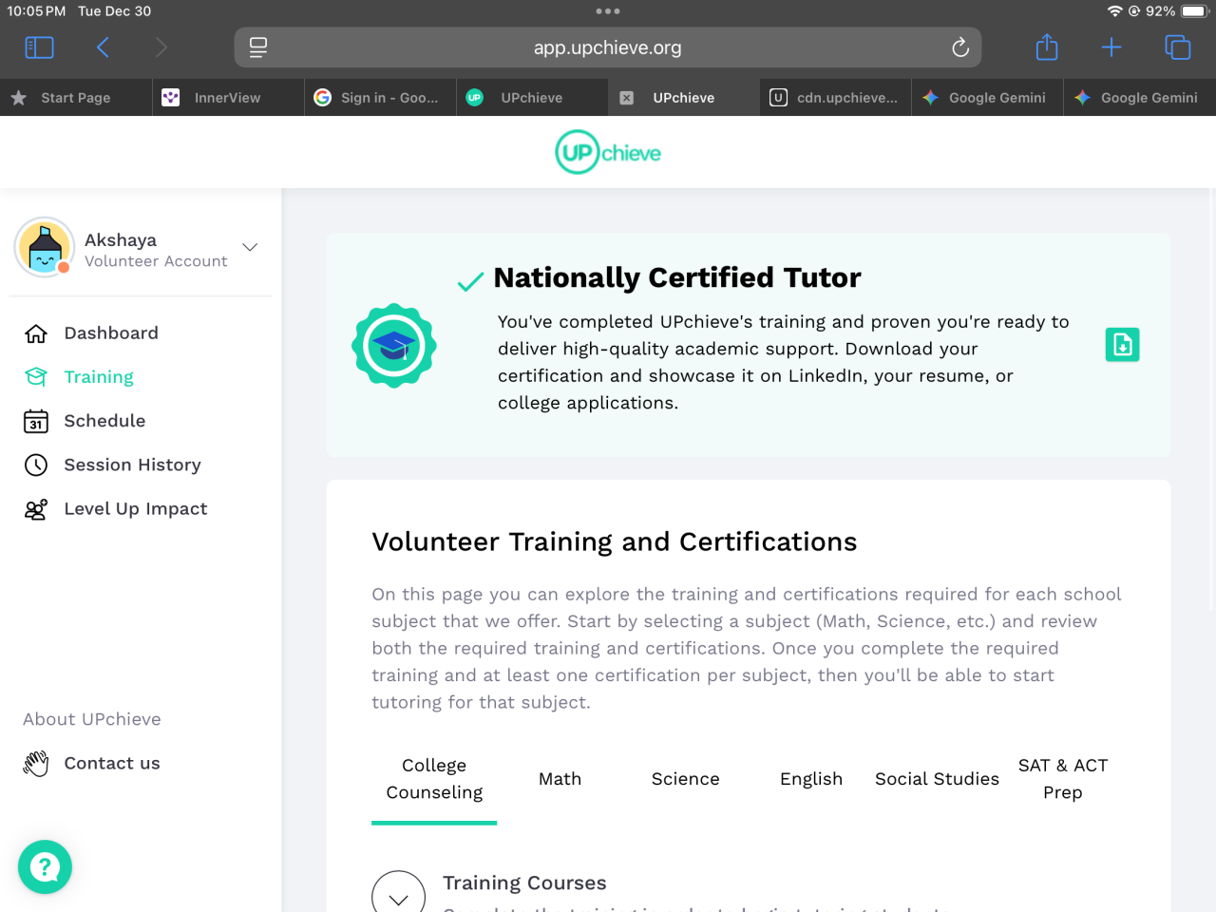1216x912 pixels.
Task: Go to Dashboard in the sidebar
Action: [110, 333]
